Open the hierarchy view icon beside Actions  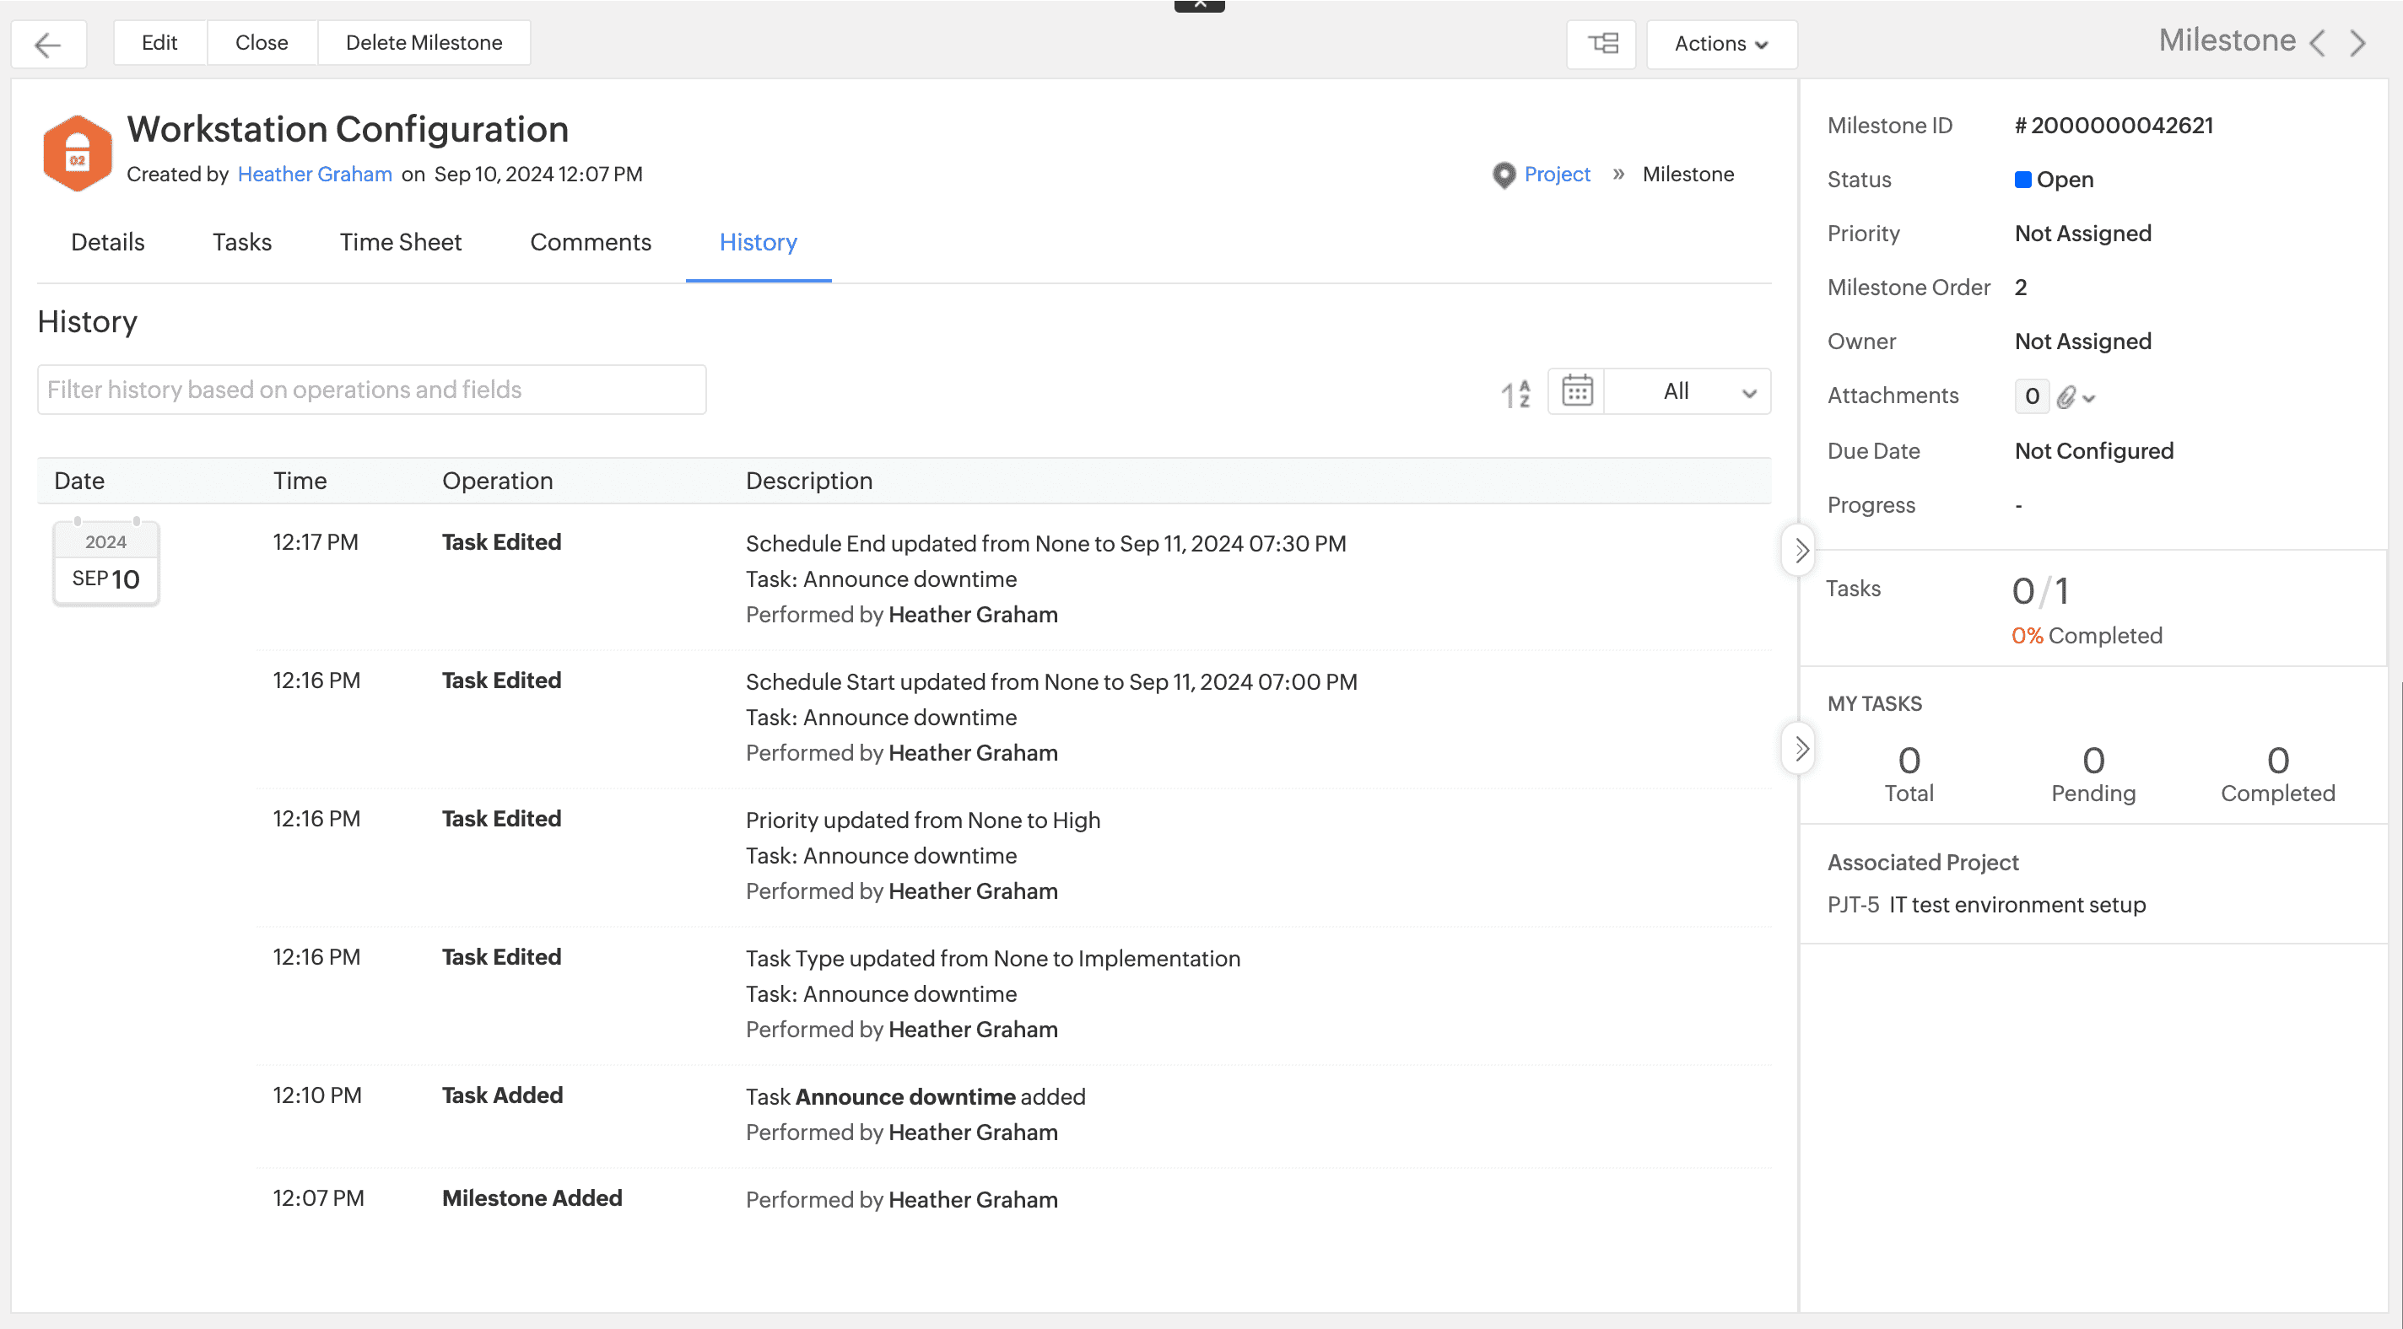tap(1602, 44)
